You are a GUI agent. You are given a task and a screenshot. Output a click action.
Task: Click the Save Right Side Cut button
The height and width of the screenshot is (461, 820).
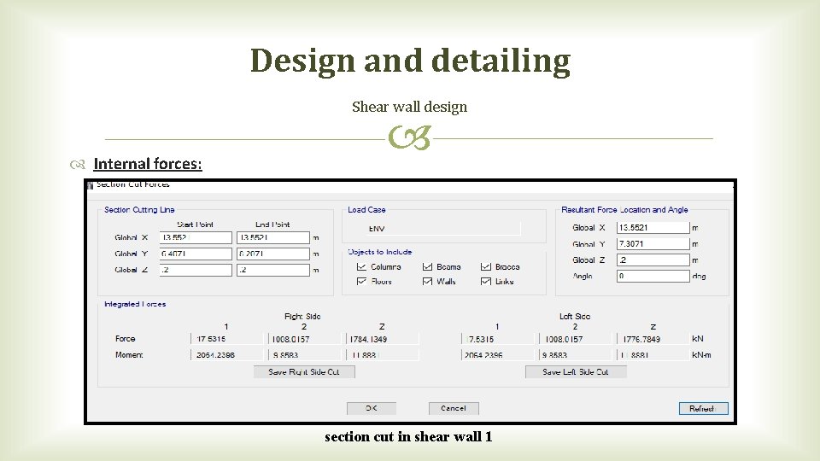tap(304, 371)
